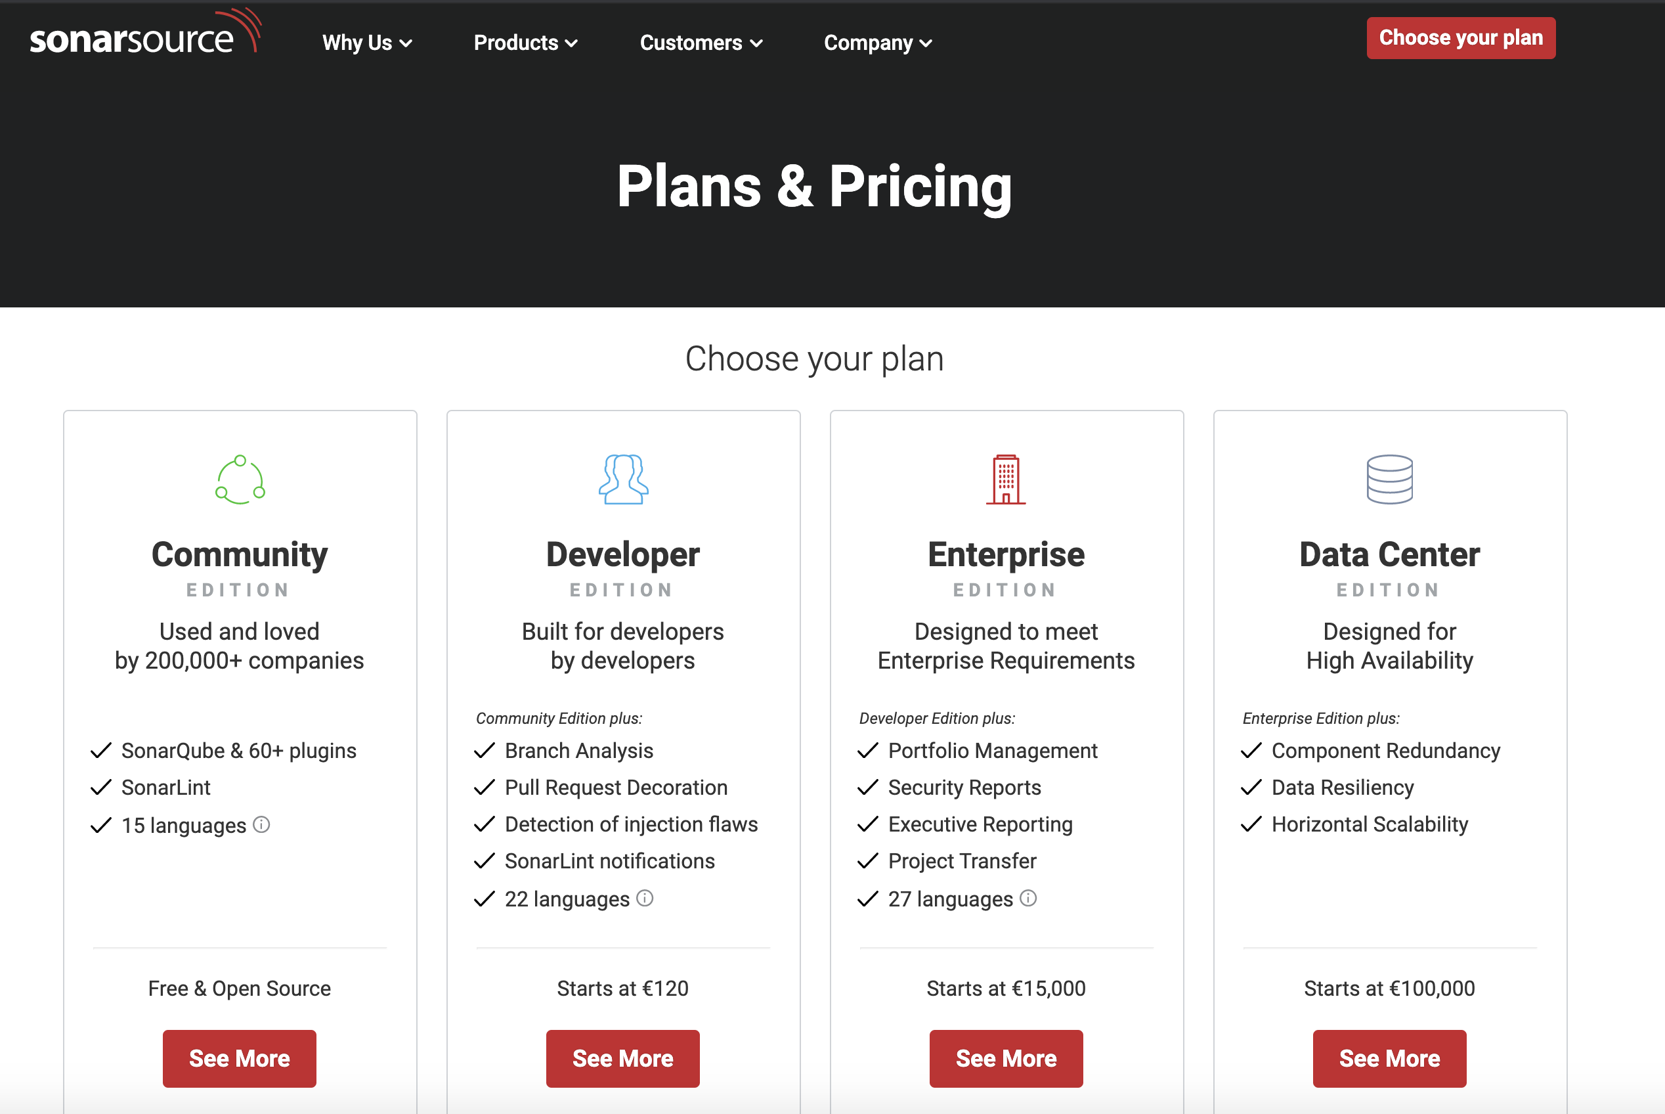Screen dimensions: 1665x1114
Task: Expand the Why Us dropdown menu
Action: tap(367, 43)
